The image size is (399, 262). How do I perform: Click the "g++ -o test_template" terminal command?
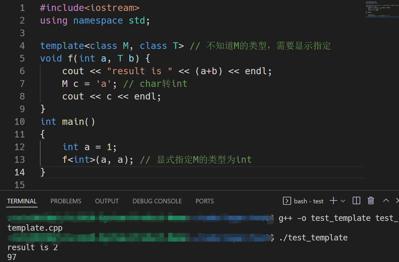[x=325, y=218]
